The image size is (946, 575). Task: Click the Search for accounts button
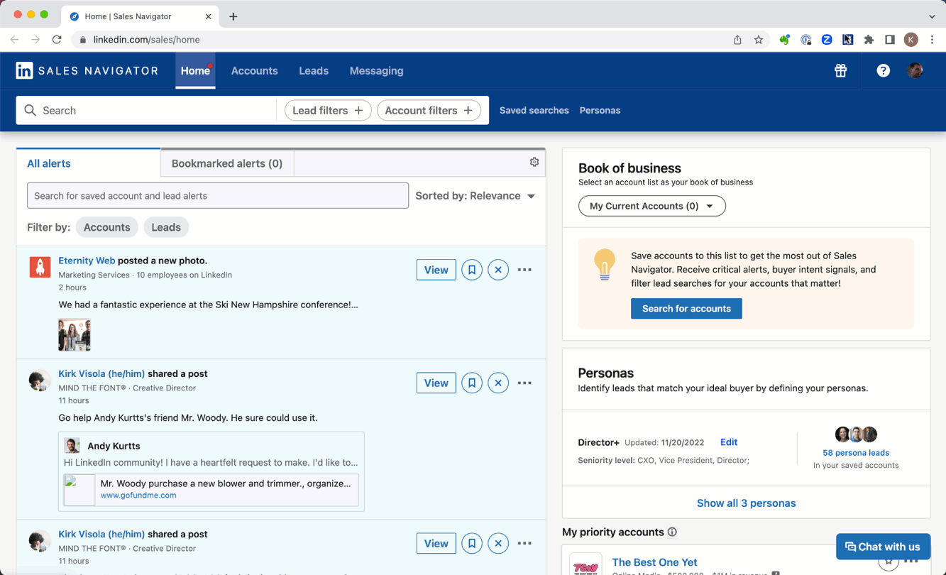click(x=686, y=308)
